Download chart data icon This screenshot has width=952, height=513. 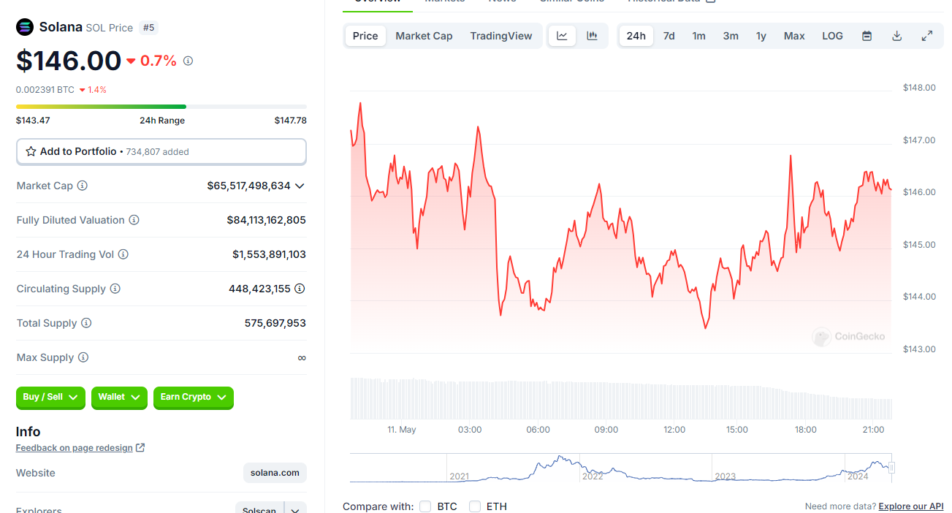coord(896,36)
